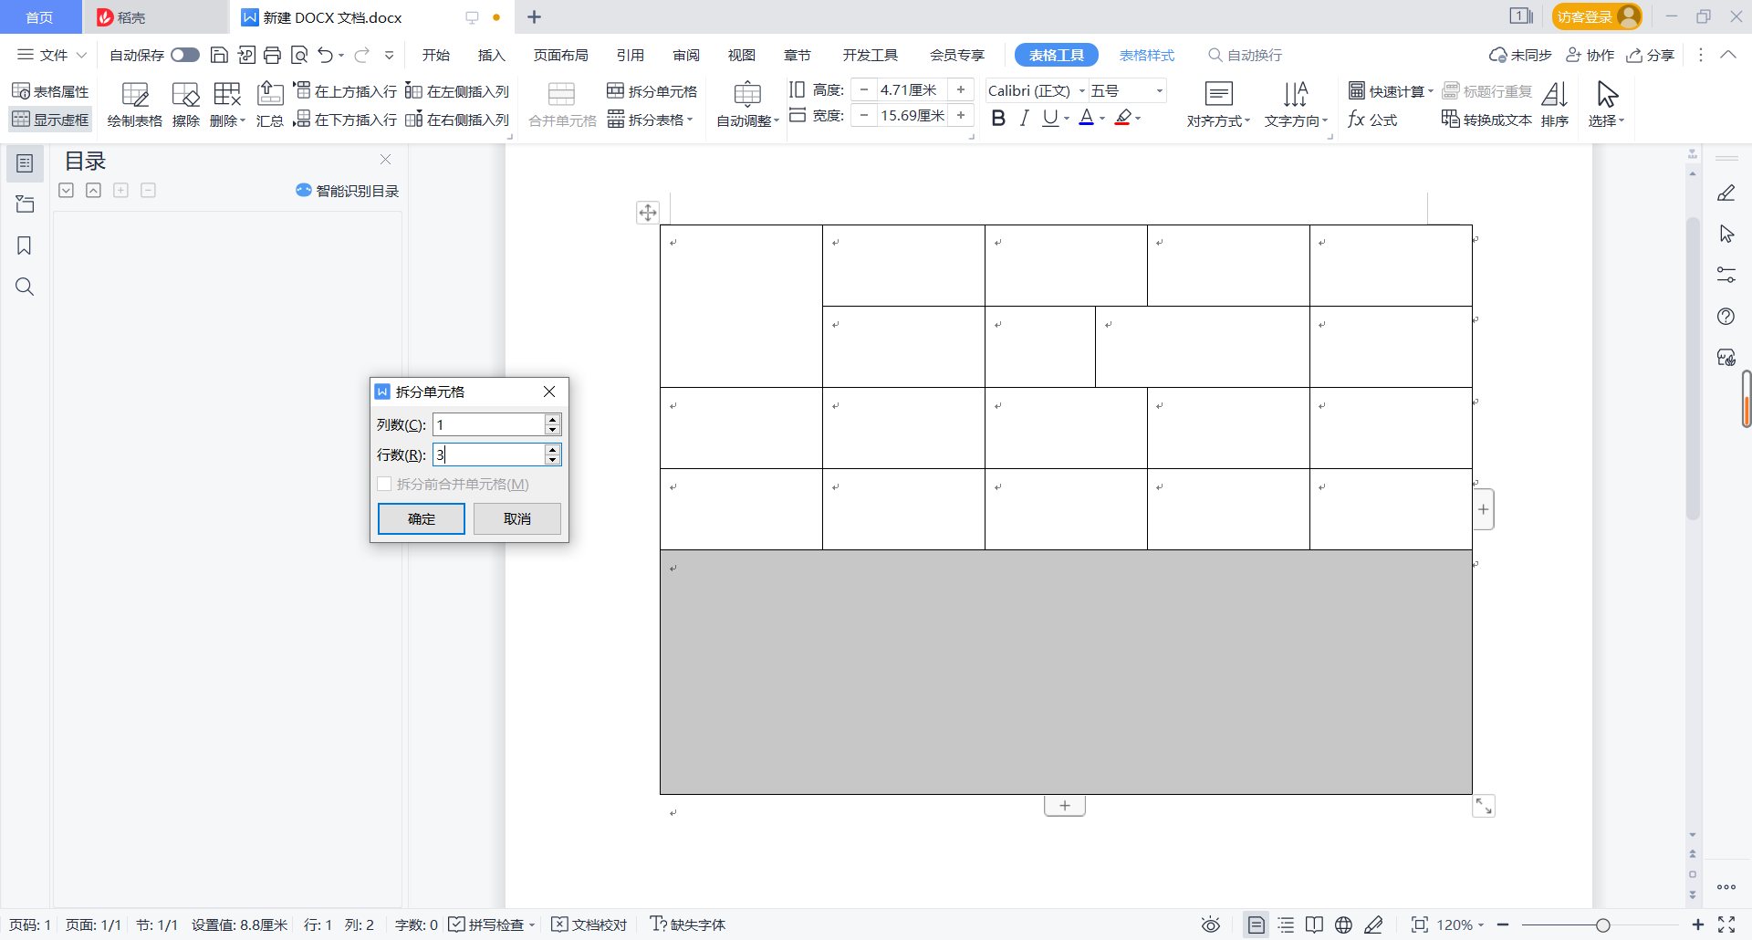Click the highlight color swatch
Screen dimensions: 1752x940
pos(1123,118)
